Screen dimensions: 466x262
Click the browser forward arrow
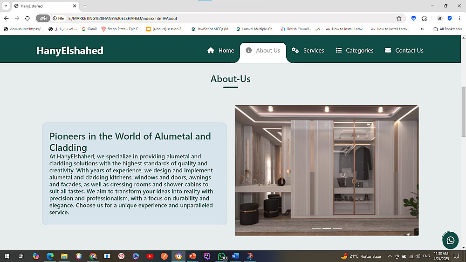coord(17,19)
